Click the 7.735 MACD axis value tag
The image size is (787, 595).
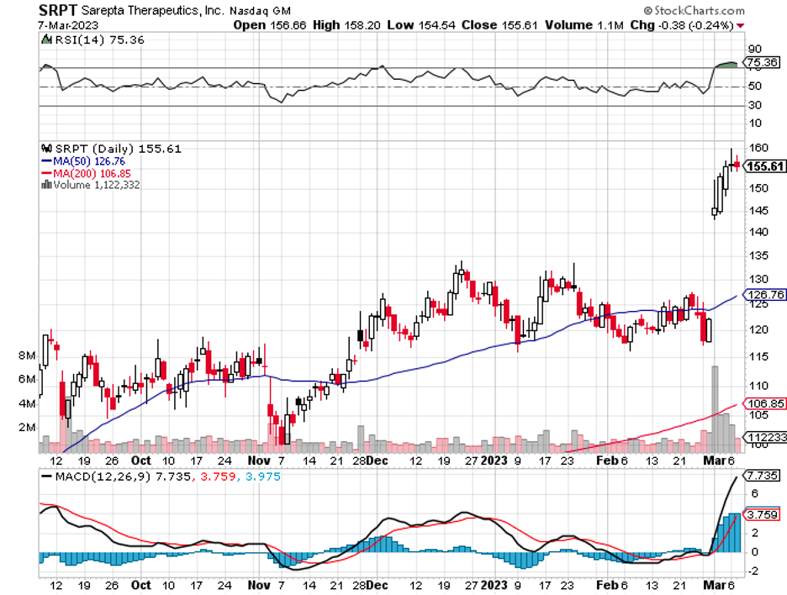point(762,475)
